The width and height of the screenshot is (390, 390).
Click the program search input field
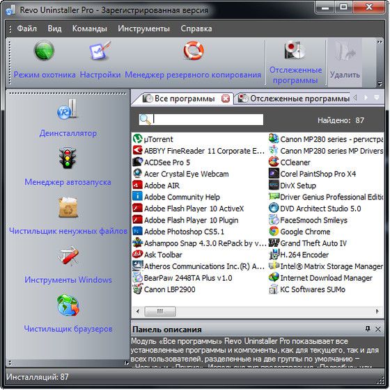tap(201, 120)
